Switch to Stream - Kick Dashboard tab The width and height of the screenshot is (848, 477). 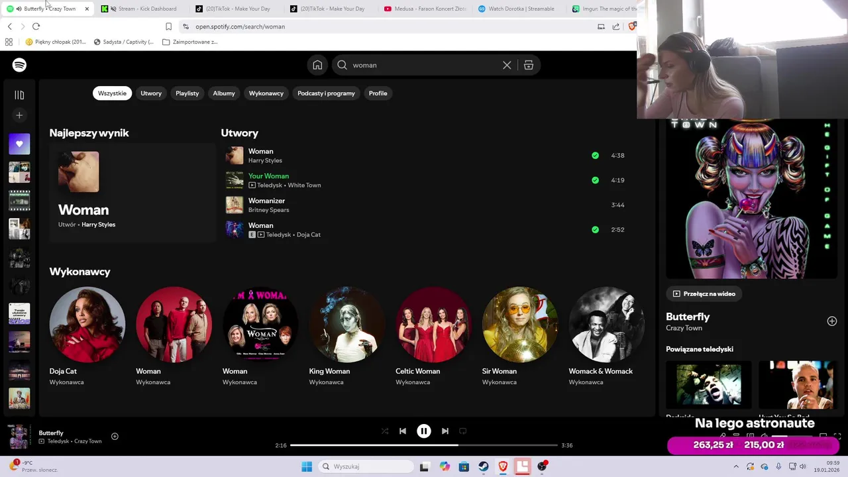pyautogui.click(x=142, y=9)
